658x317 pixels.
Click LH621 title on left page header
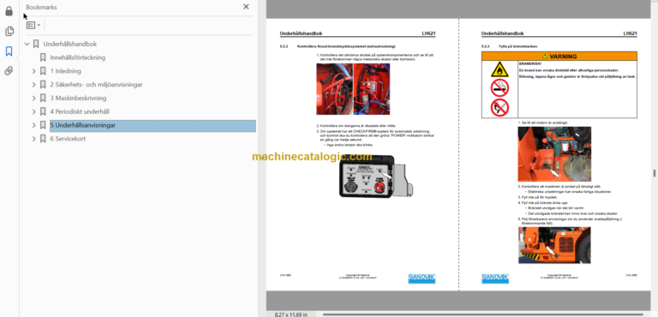point(429,33)
